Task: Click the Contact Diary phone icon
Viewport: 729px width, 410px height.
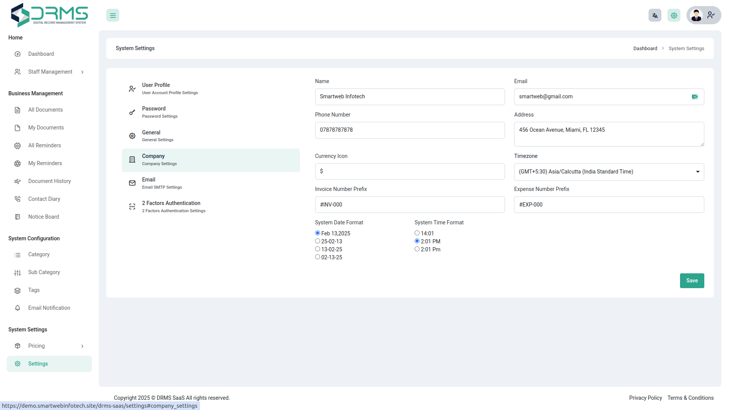Action: pos(17,199)
